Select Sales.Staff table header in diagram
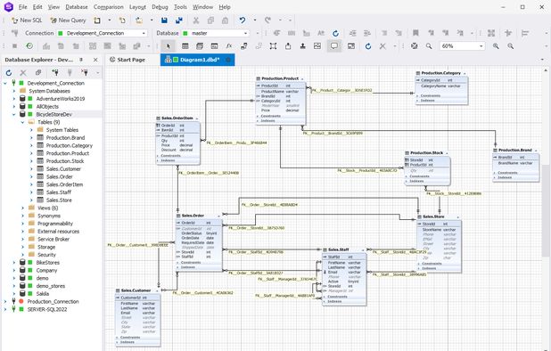 pyautogui.click(x=338, y=249)
